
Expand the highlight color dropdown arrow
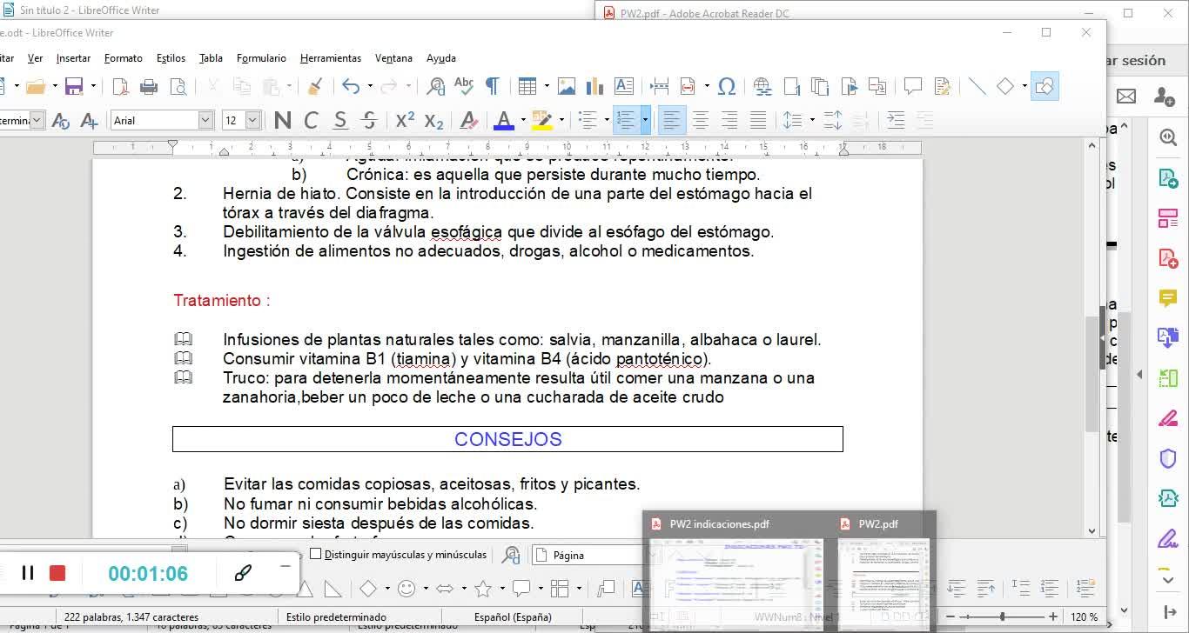click(561, 120)
